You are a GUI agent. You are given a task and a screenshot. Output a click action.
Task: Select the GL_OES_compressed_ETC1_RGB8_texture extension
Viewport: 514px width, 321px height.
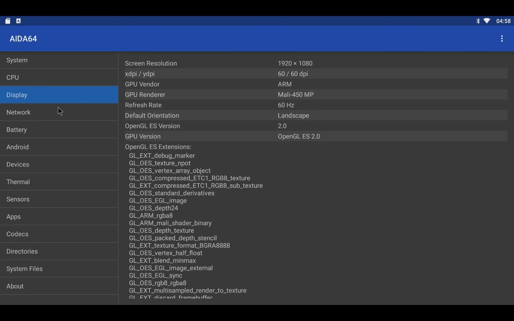click(190, 178)
